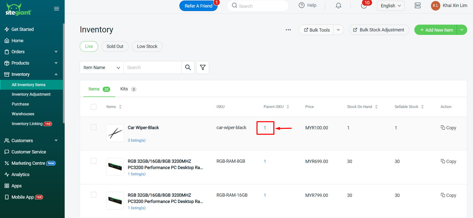Expand the Item Name search-type dropdown
The image size is (473, 218).
point(102,68)
